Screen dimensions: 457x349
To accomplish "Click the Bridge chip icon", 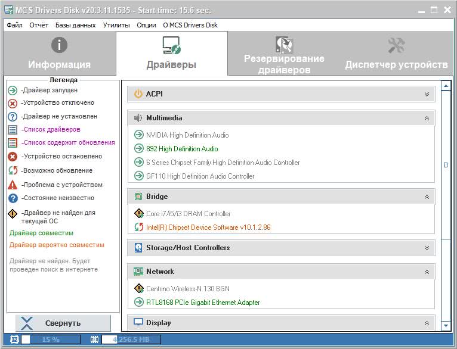I will (138, 197).
